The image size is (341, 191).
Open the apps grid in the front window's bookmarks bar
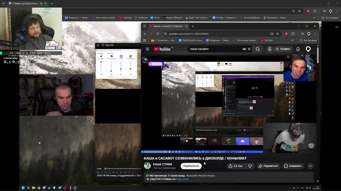(x=145, y=40)
